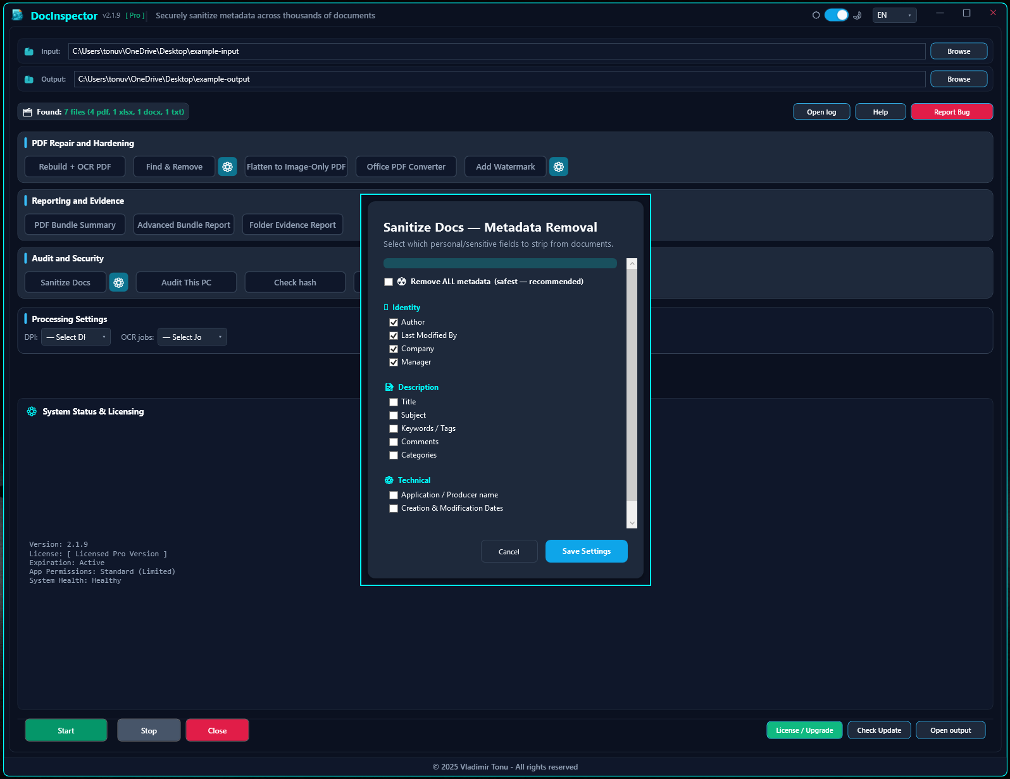Image resolution: width=1010 pixels, height=779 pixels.
Task: Check the Subject checkbox
Action: (394, 415)
